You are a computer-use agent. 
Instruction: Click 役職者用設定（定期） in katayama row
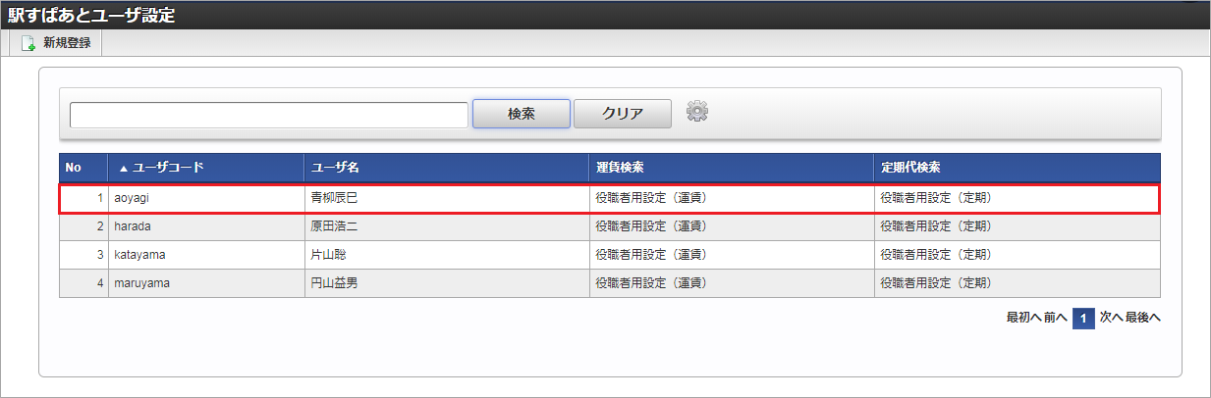936,255
